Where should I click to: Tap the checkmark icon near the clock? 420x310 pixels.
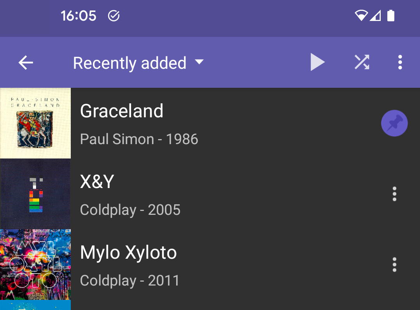113,16
